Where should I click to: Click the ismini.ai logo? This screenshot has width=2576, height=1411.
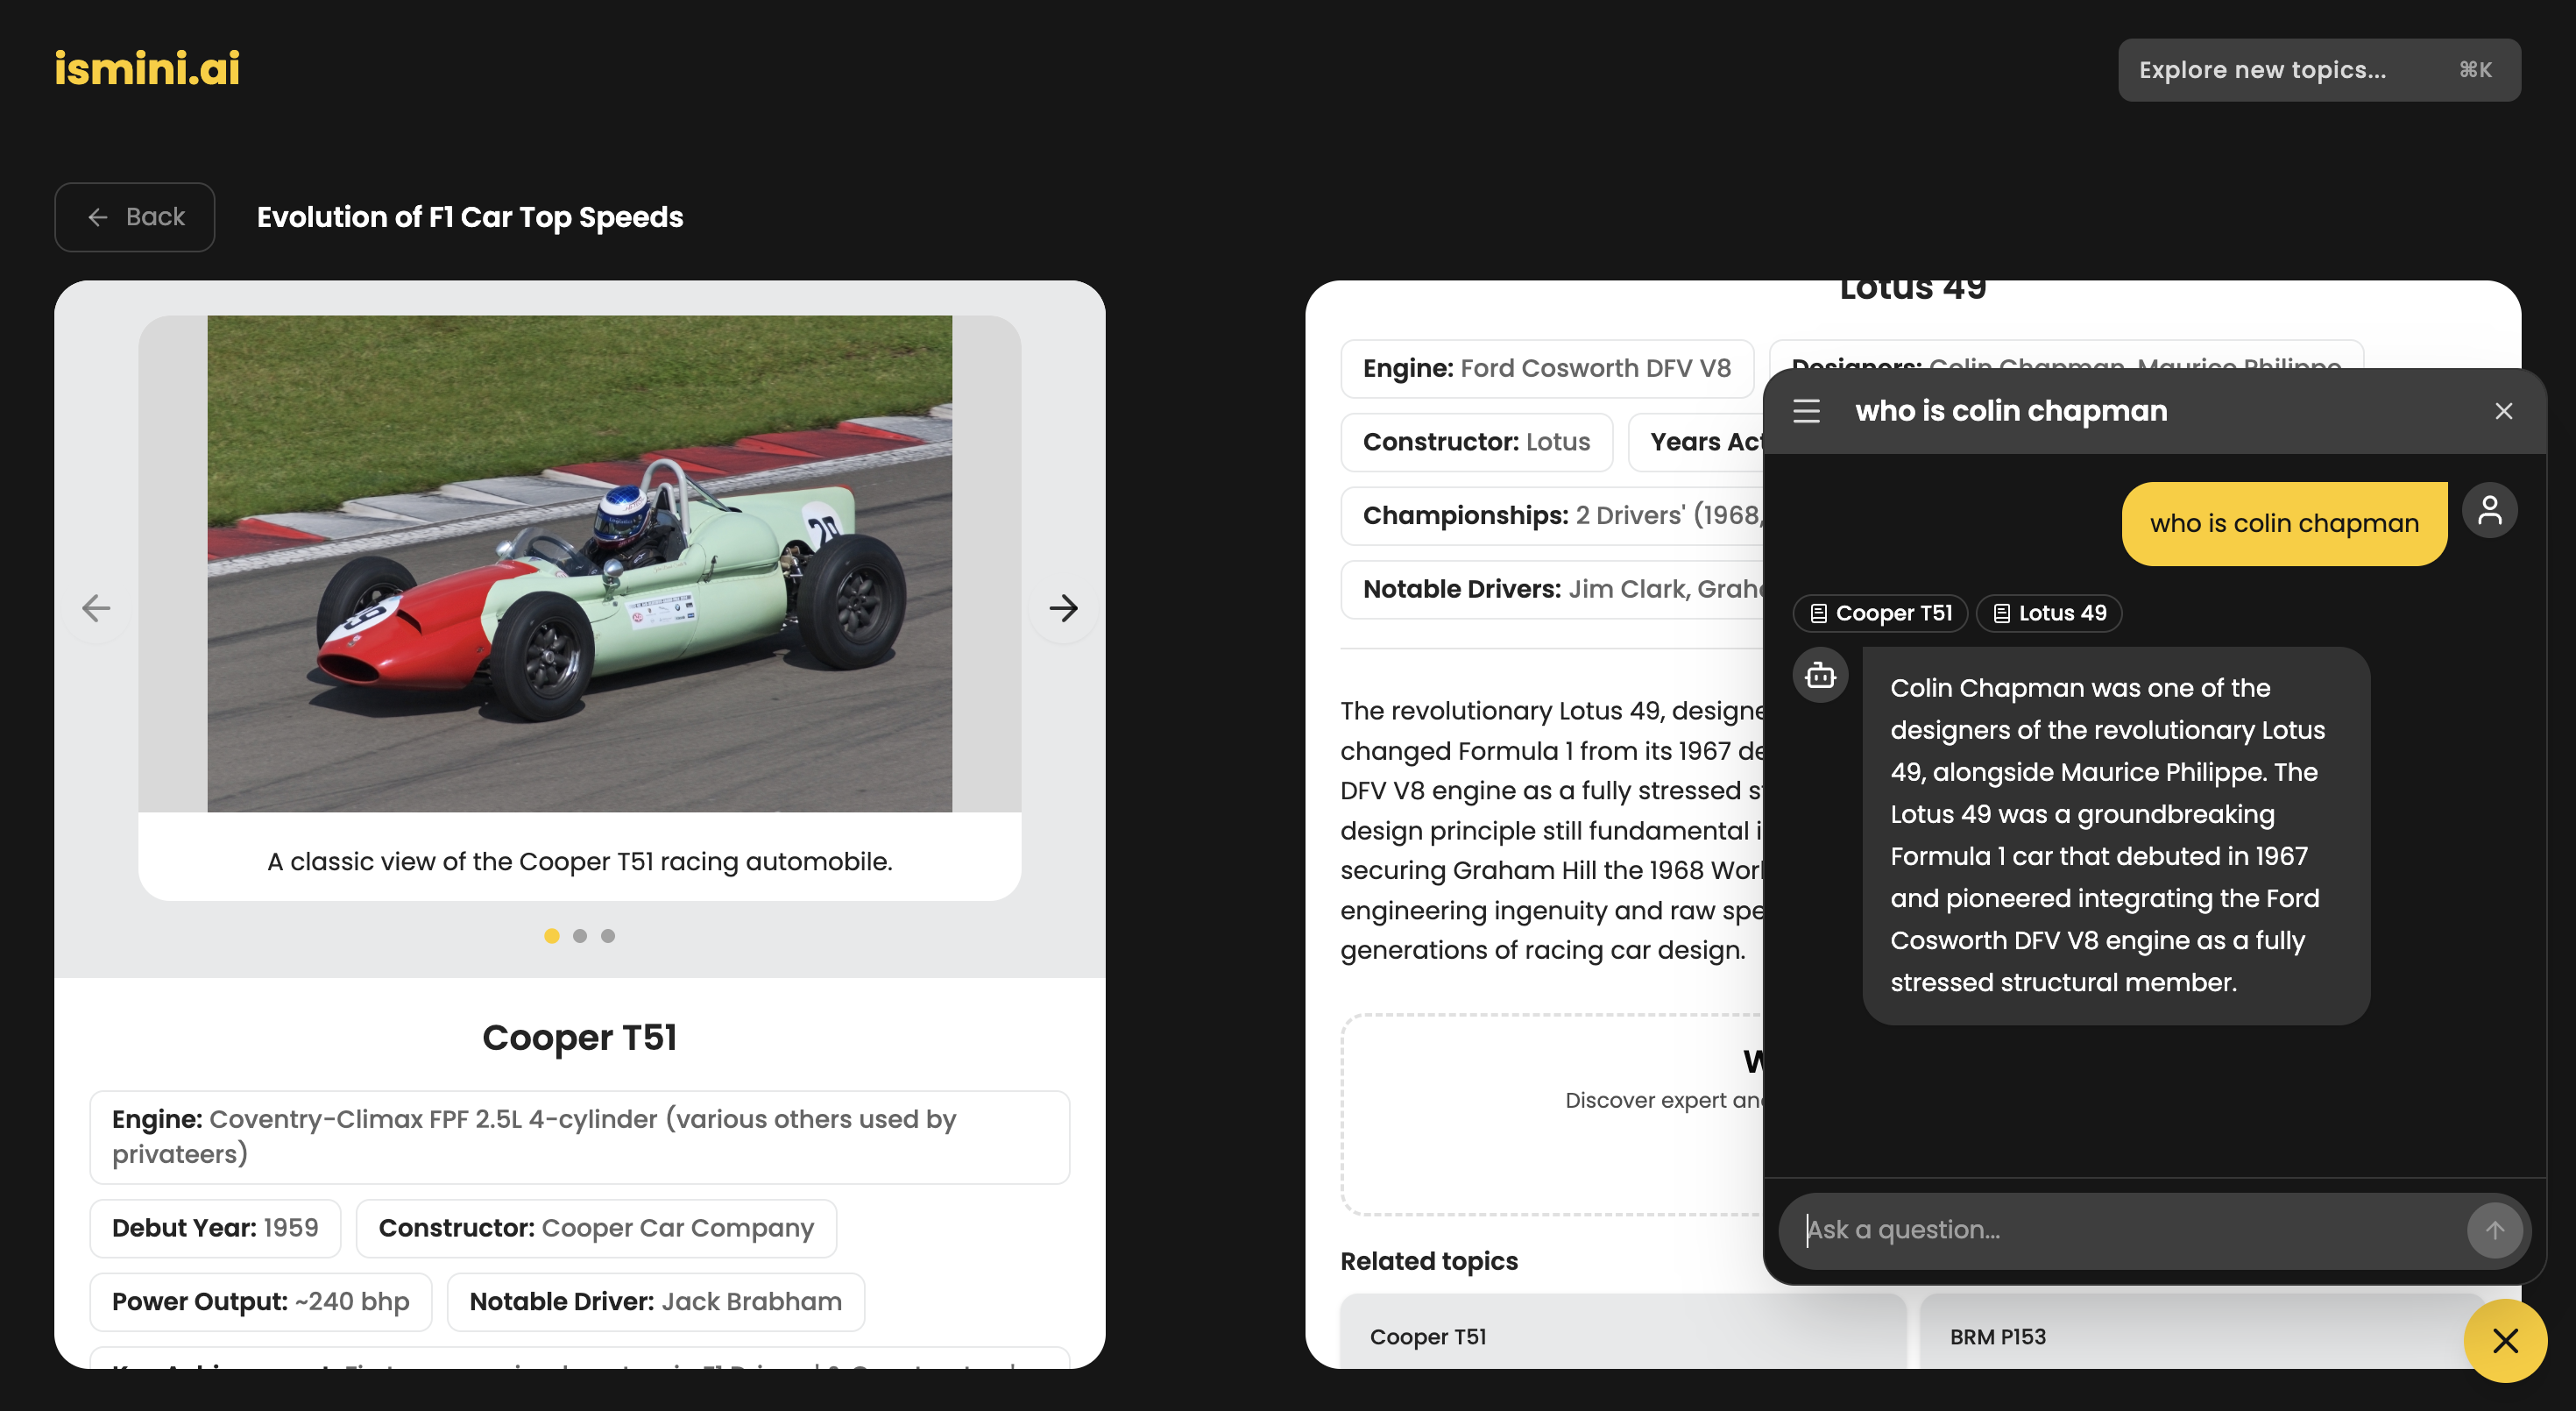[147, 69]
